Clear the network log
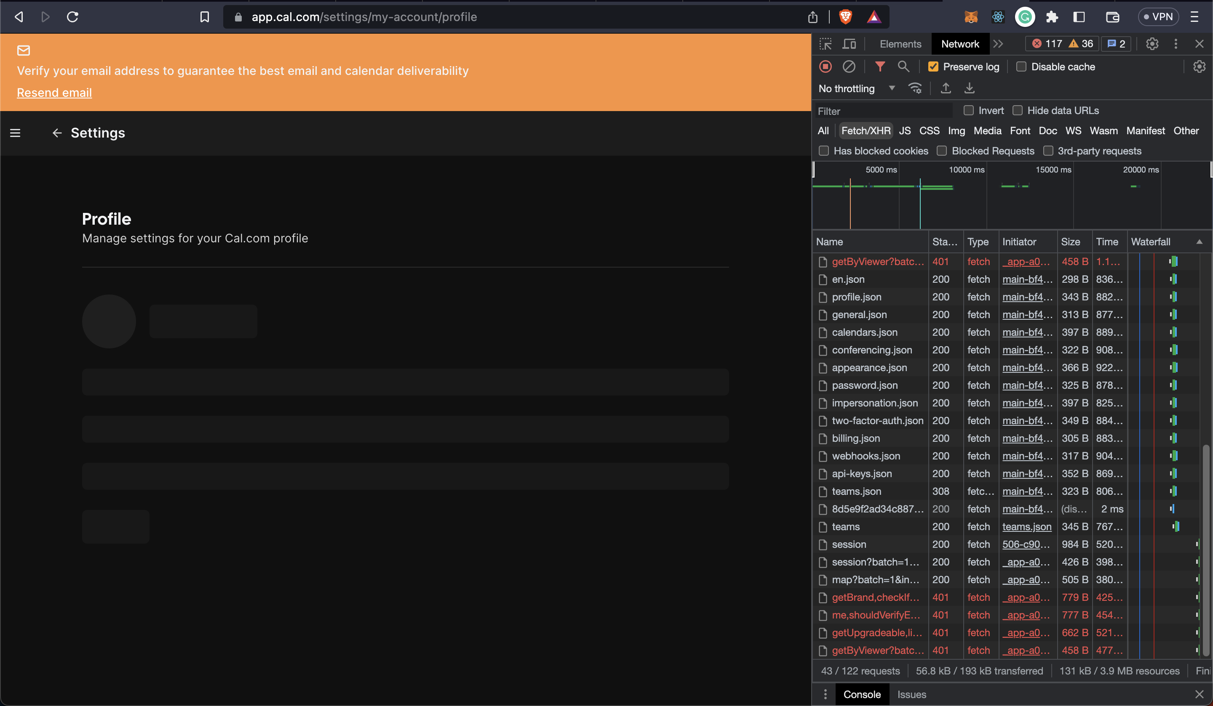 (x=849, y=66)
